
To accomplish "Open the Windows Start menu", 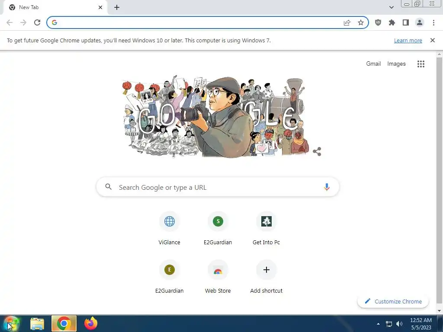I will (11, 323).
